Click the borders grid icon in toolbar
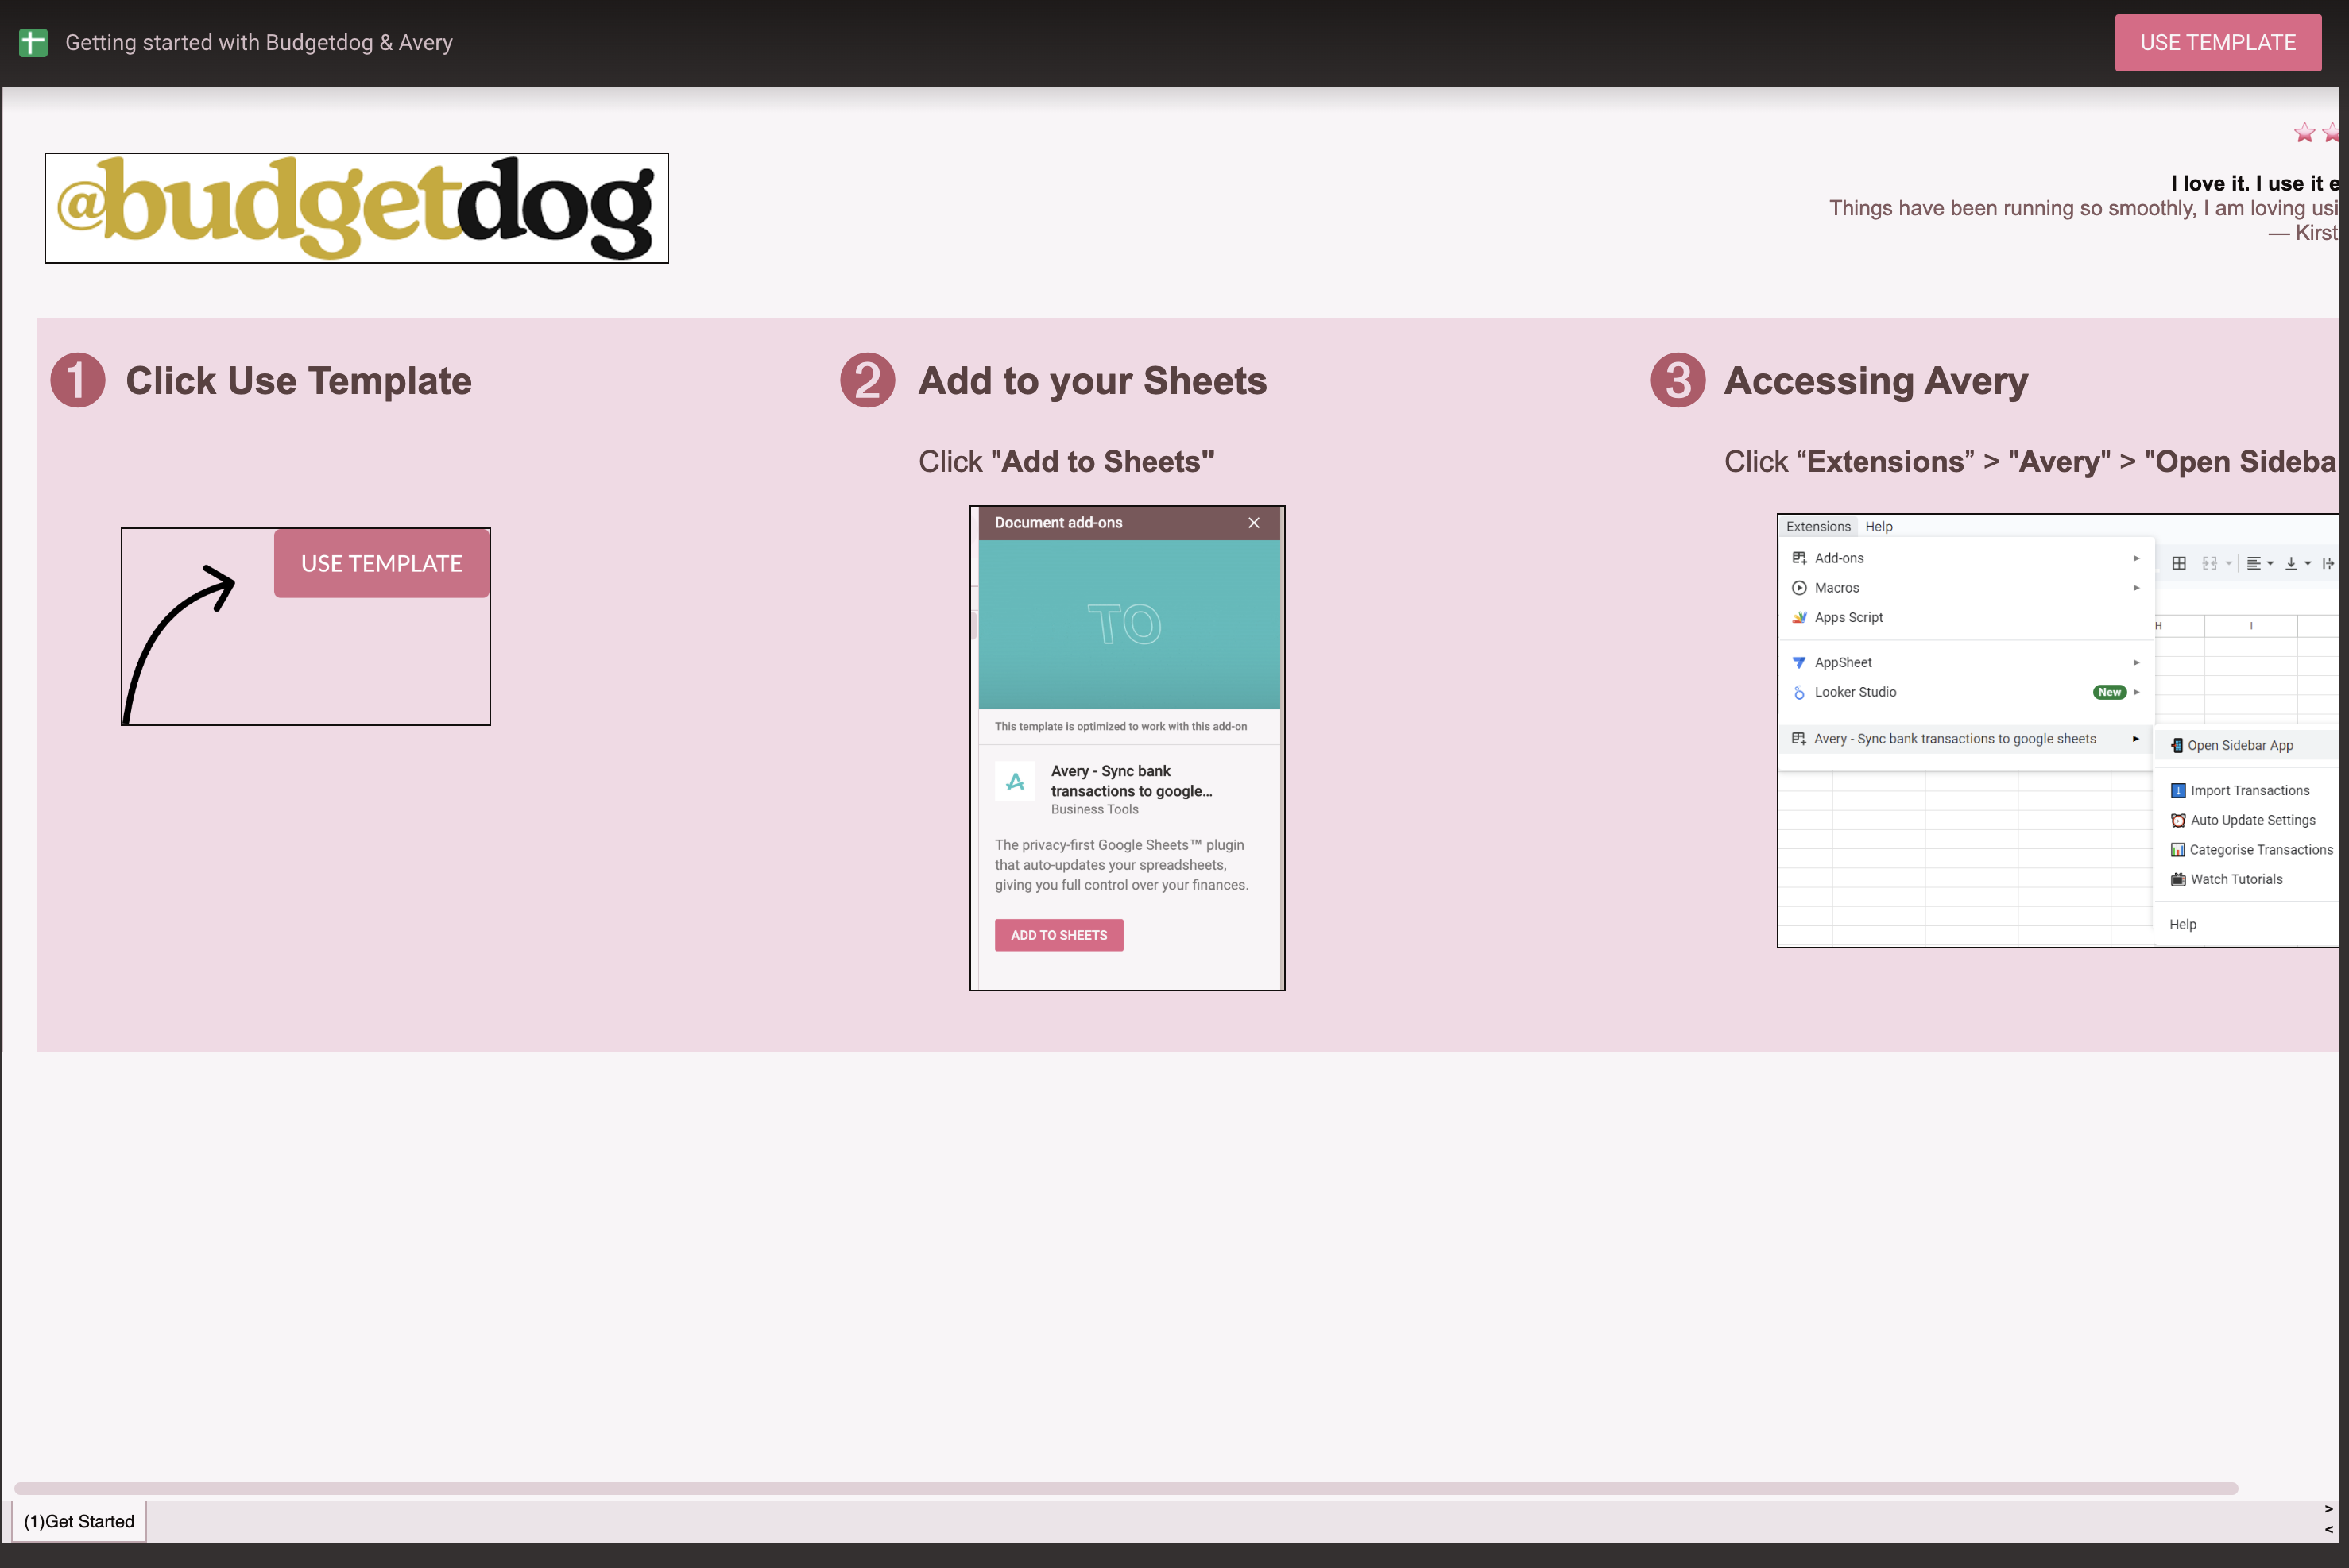Image resolution: width=2349 pixels, height=1568 pixels. coord(2178,564)
